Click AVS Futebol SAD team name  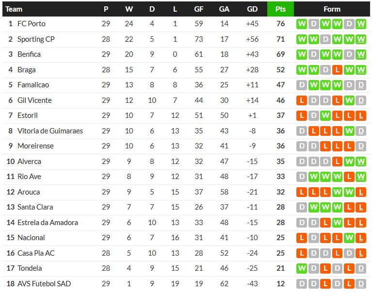click(x=44, y=284)
